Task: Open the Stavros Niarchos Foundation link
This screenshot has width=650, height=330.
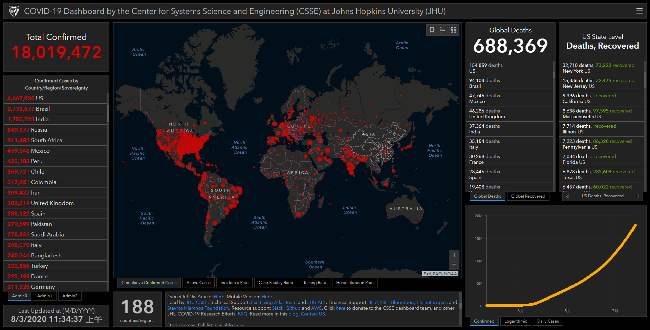Action: pyautogui.click(x=198, y=308)
